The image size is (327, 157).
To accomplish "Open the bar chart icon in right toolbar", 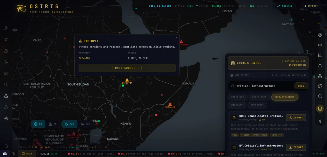I will click(x=320, y=55).
